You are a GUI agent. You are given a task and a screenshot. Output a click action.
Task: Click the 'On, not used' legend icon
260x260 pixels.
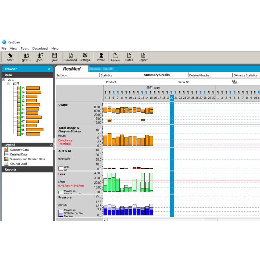pyautogui.click(x=6, y=164)
